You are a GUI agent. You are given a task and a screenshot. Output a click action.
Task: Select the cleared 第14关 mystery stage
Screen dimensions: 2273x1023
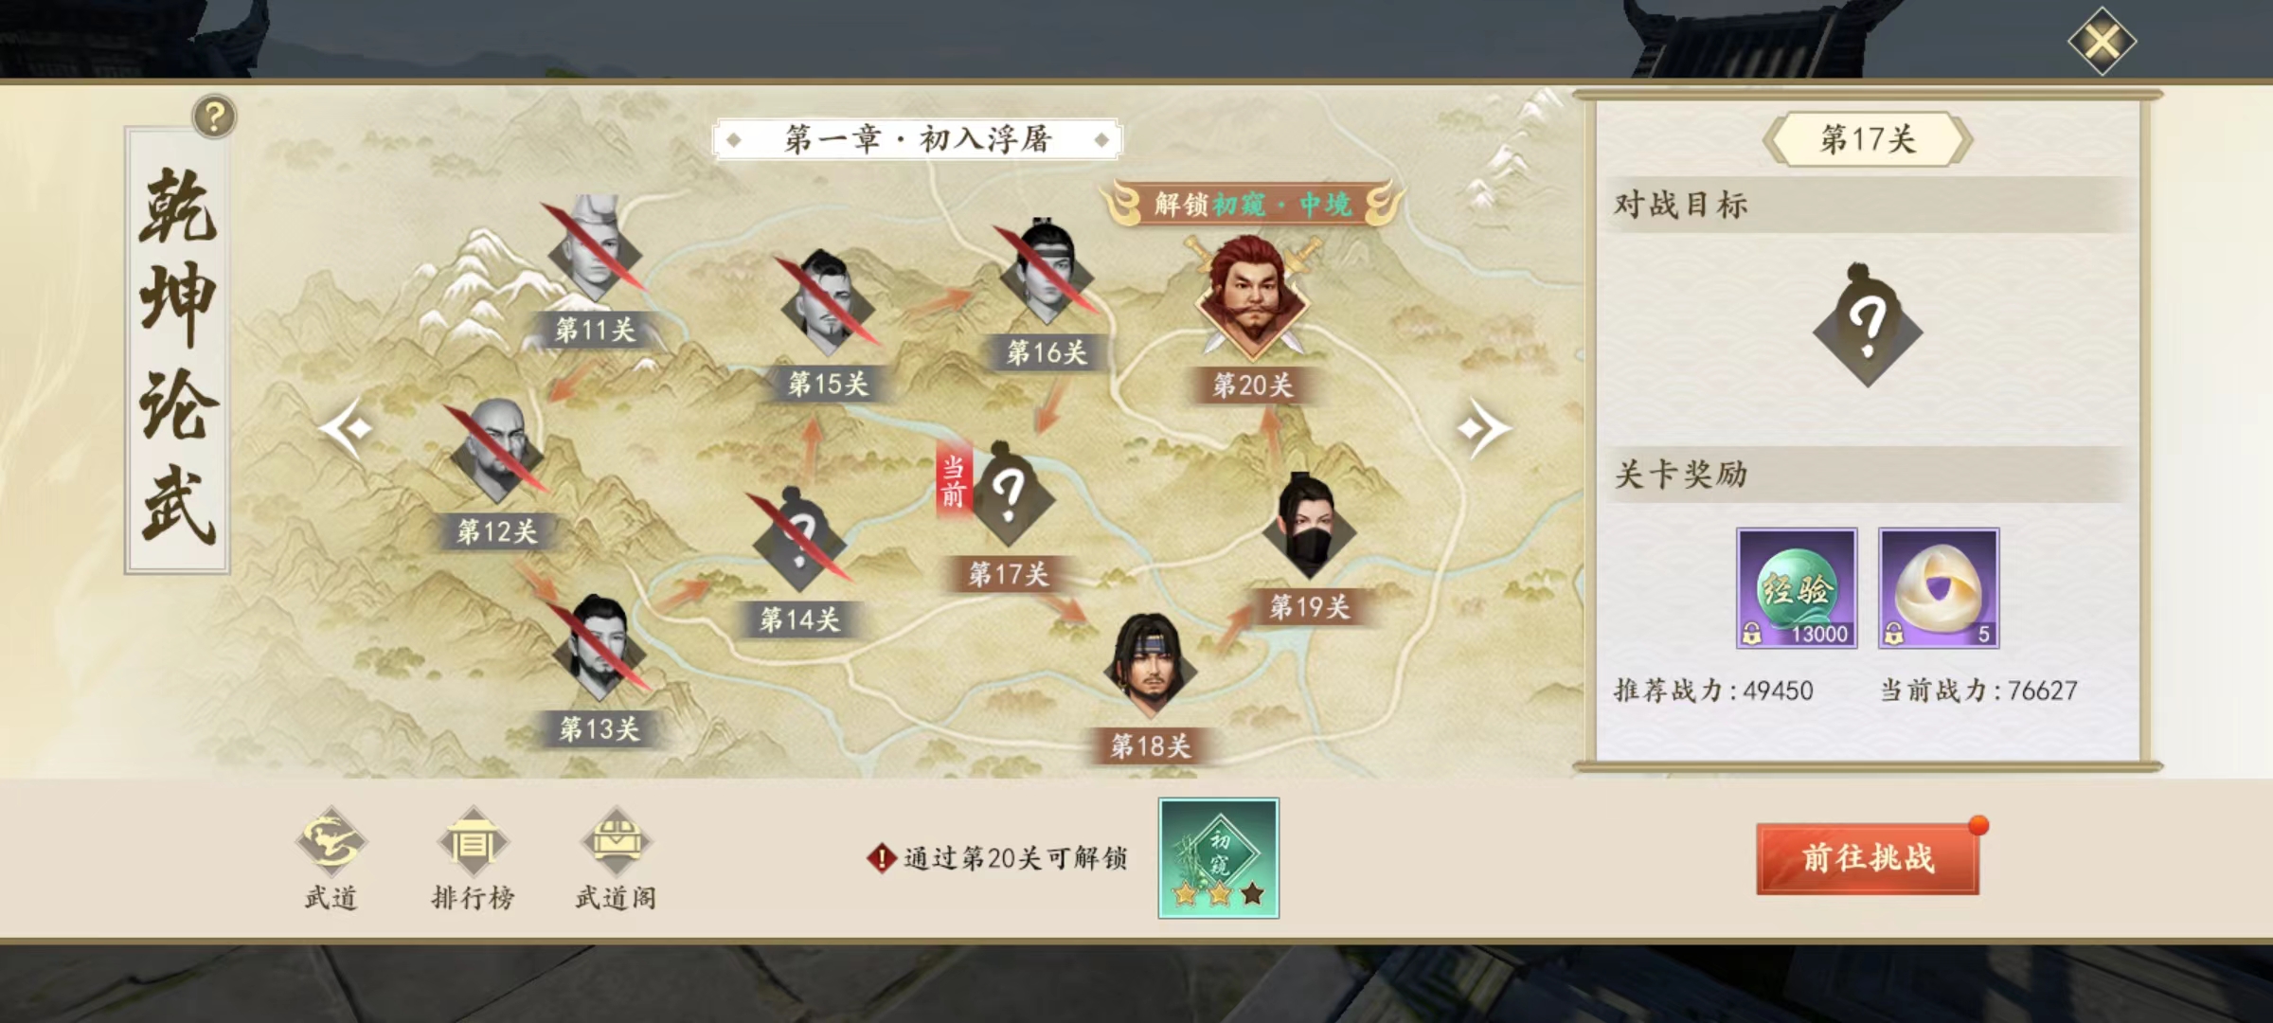[x=799, y=540]
